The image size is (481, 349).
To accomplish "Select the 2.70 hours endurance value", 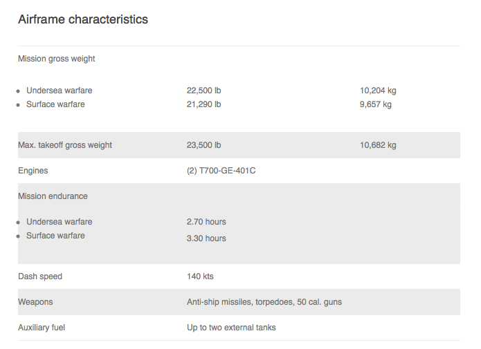I will pos(206,222).
